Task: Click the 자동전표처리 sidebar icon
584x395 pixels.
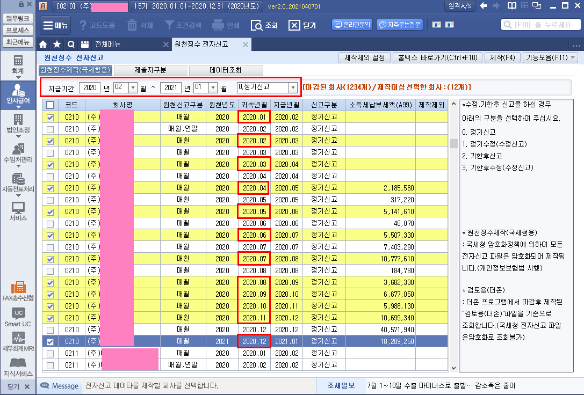Action: click(18, 182)
